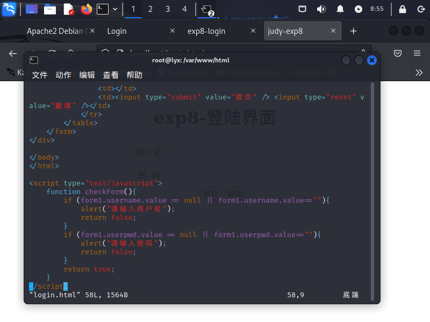
Task: Go back in Firefox
Action: point(13,53)
